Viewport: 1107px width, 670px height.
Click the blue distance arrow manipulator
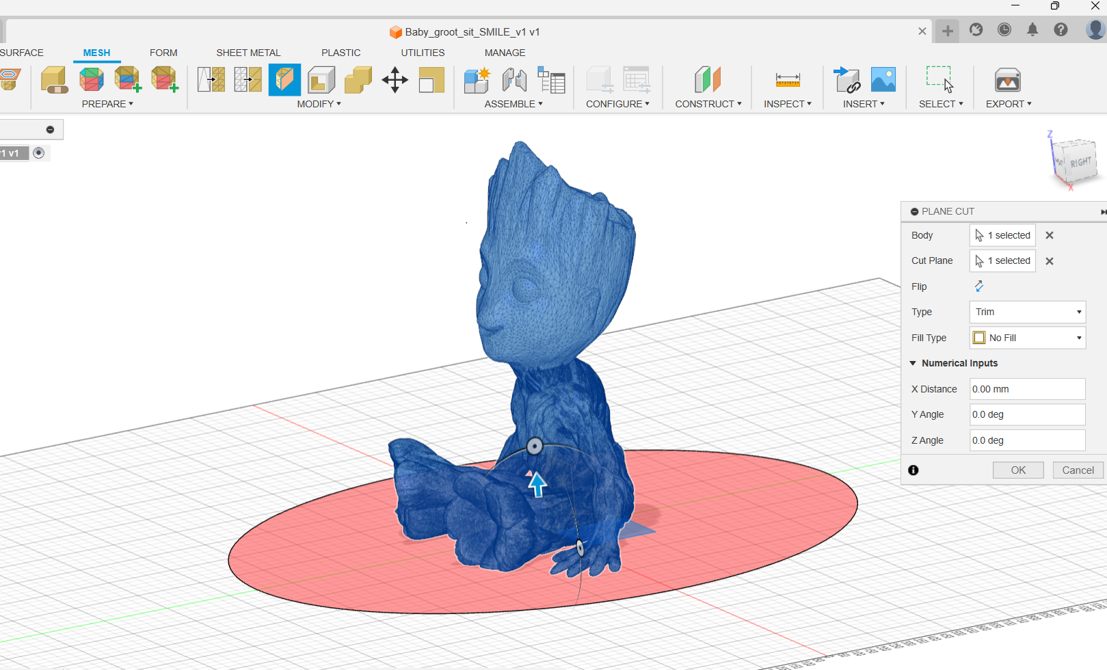pyautogui.click(x=537, y=484)
